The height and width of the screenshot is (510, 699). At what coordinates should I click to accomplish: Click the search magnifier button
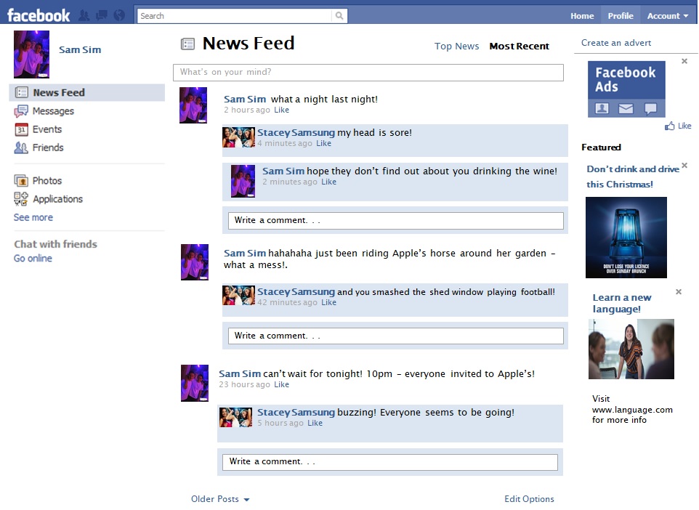(339, 16)
